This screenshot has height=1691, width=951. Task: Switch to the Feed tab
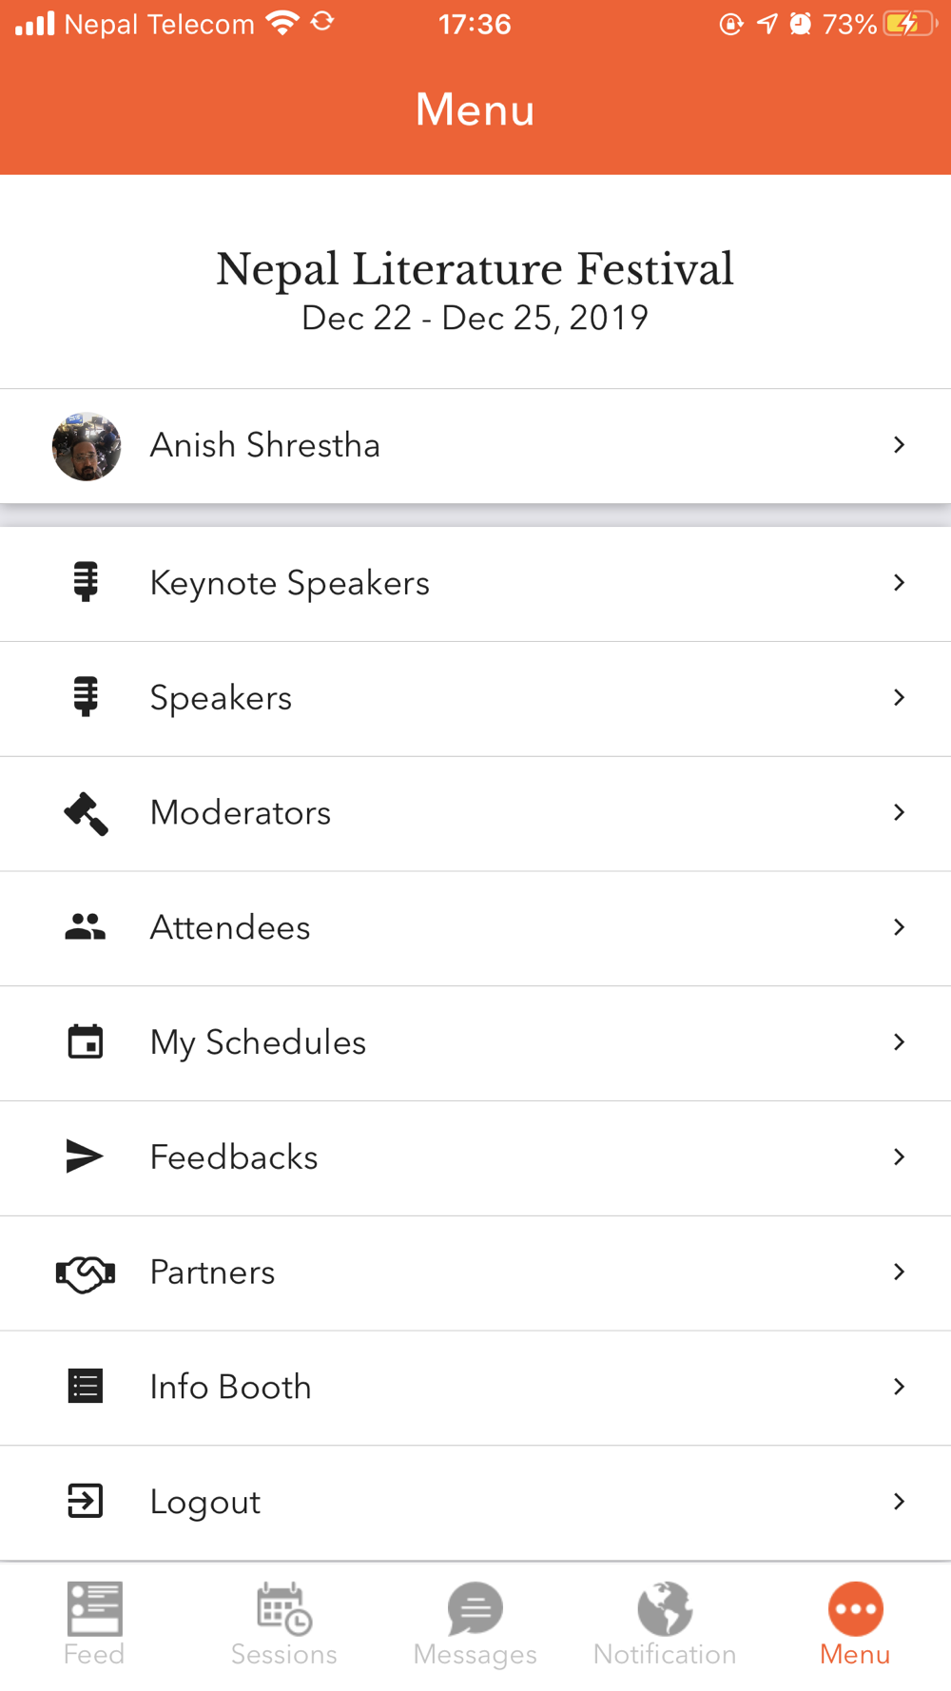click(x=94, y=1623)
